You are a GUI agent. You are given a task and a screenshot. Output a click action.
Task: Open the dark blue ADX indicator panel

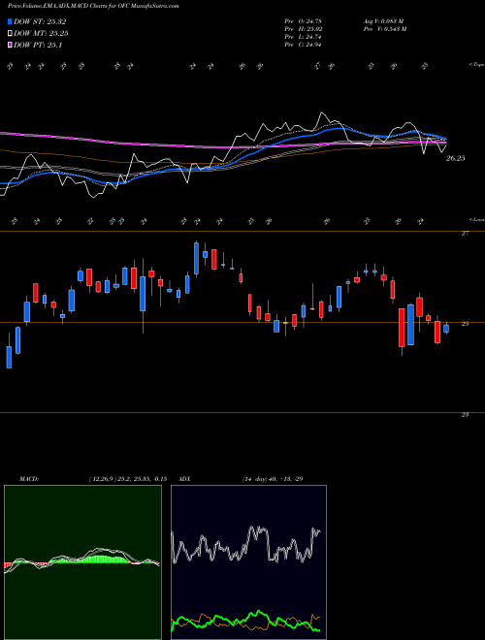click(248, 562)
